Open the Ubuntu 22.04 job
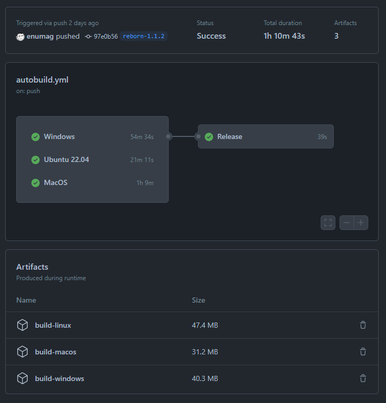 (x=66, y=159)
